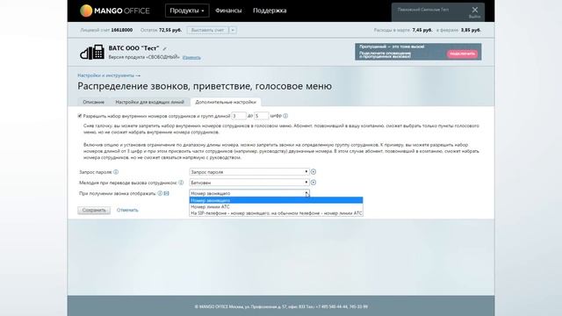Click the logout X icon
The width and height of the screenshot is (562, 316).
[474, 10]
